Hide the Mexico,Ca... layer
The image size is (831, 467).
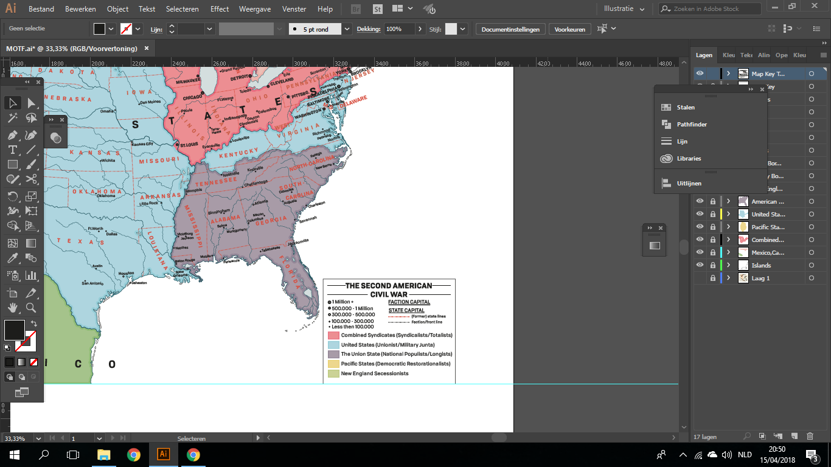(700, 252)
